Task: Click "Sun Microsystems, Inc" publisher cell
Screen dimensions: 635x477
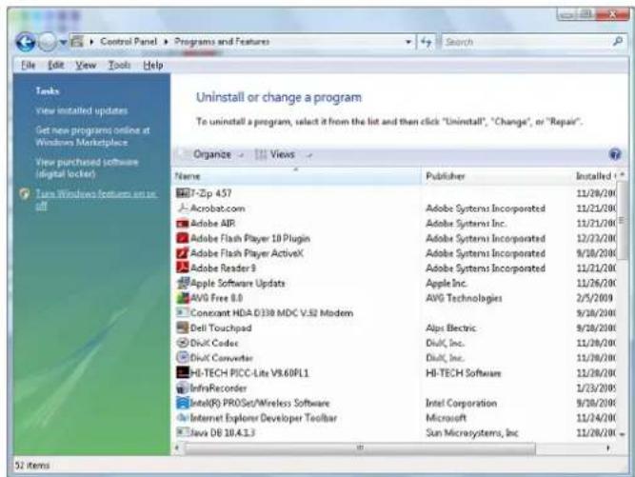Action: 472,433
